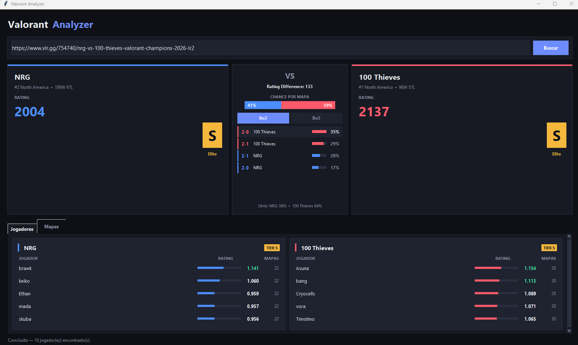
Task: Click the players panel vertical scrollbar
Action: coord(569,284)
